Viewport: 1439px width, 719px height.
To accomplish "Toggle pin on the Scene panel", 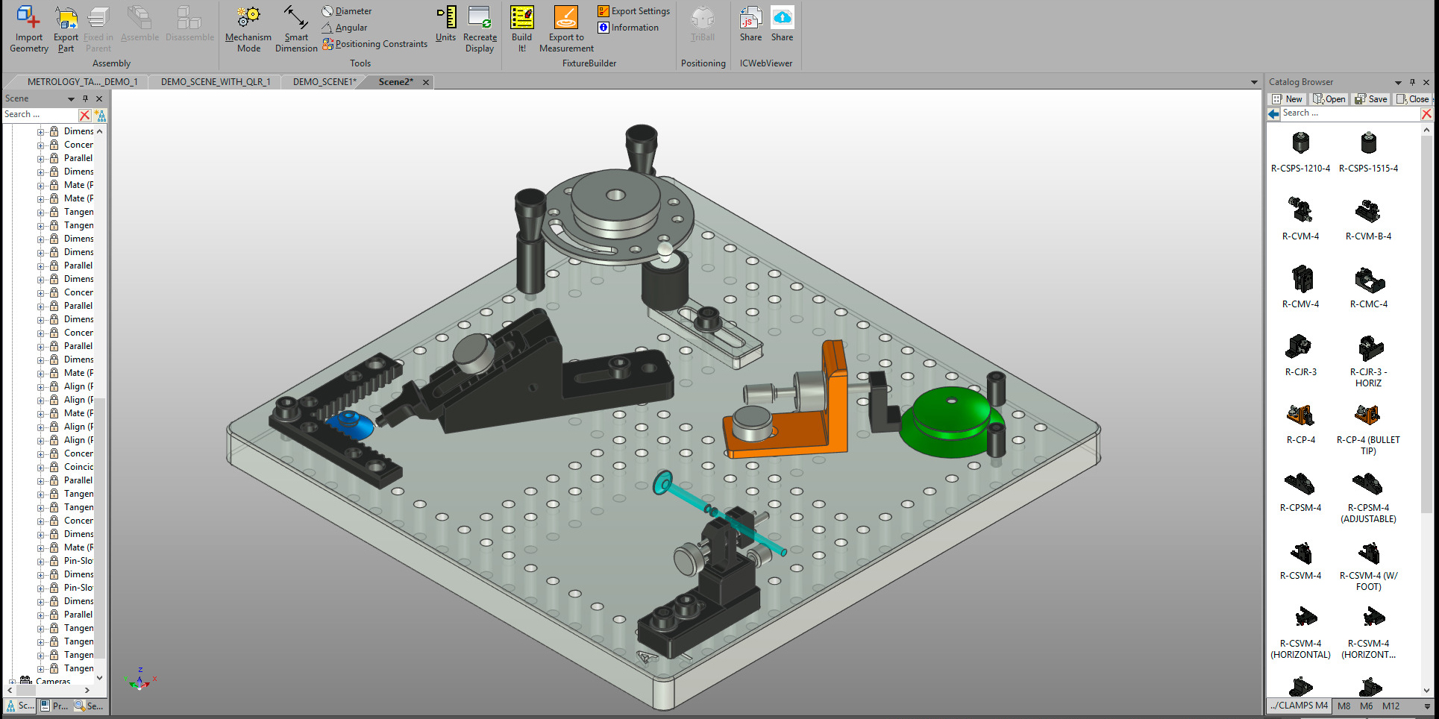I will pyautogui.click(x=85, y=98).
